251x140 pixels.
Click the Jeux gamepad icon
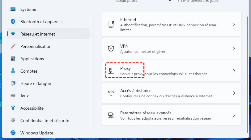[x=13, y=96]
